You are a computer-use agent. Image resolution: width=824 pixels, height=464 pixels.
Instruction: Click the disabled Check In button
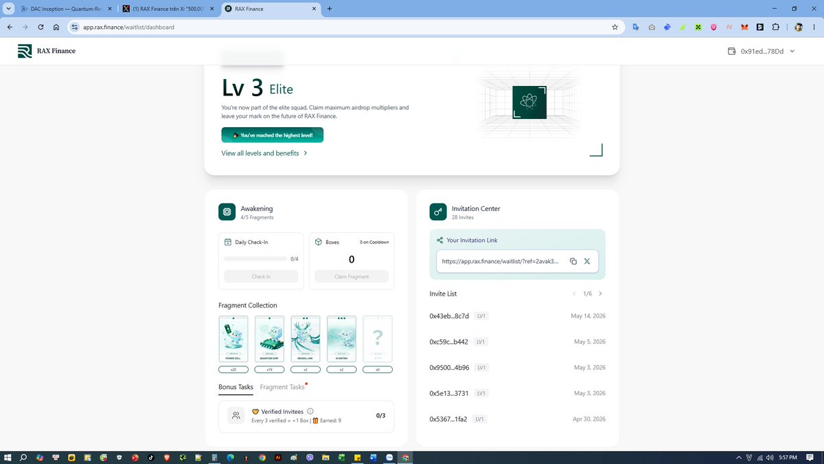tap(261, 276)
